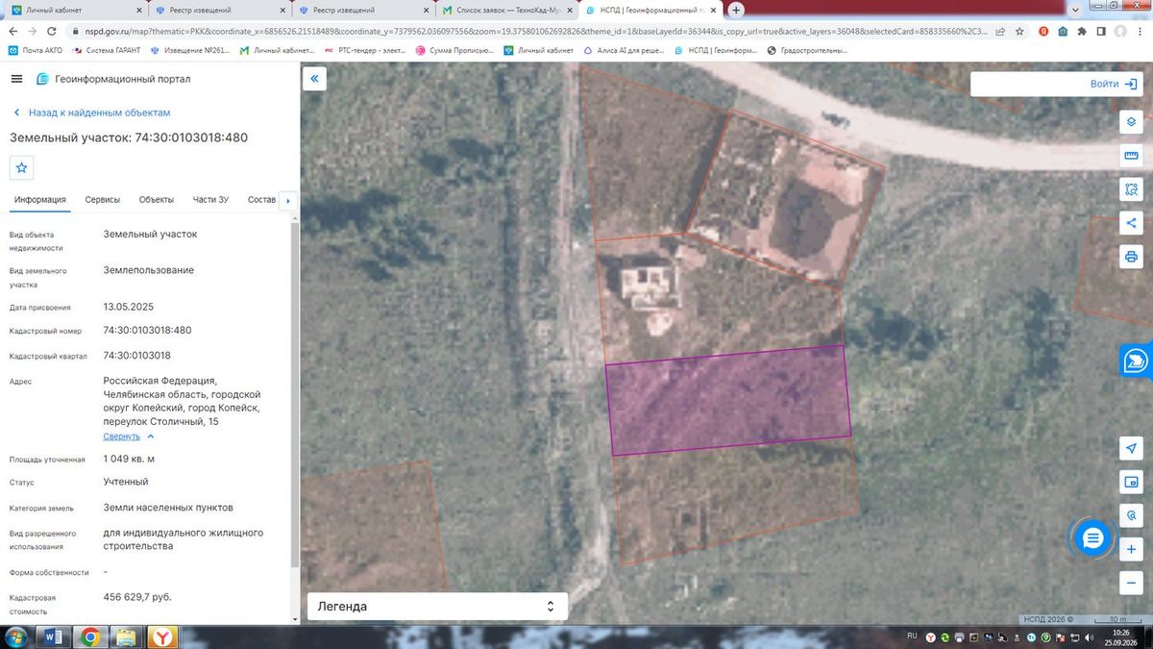This screenshot has width=1153, height=649.
Task: Share the current map view
Action: pyautogui.click(x=1131, y=223)
